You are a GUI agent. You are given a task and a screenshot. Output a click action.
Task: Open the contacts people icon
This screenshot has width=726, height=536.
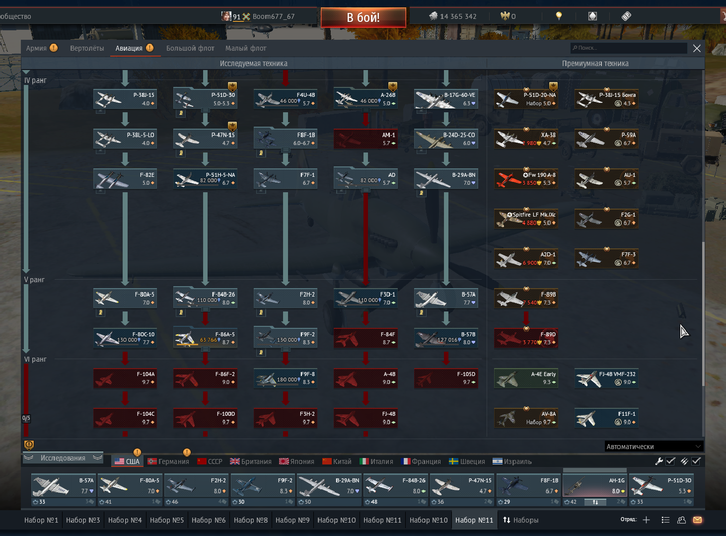click(x=681, y=520)
